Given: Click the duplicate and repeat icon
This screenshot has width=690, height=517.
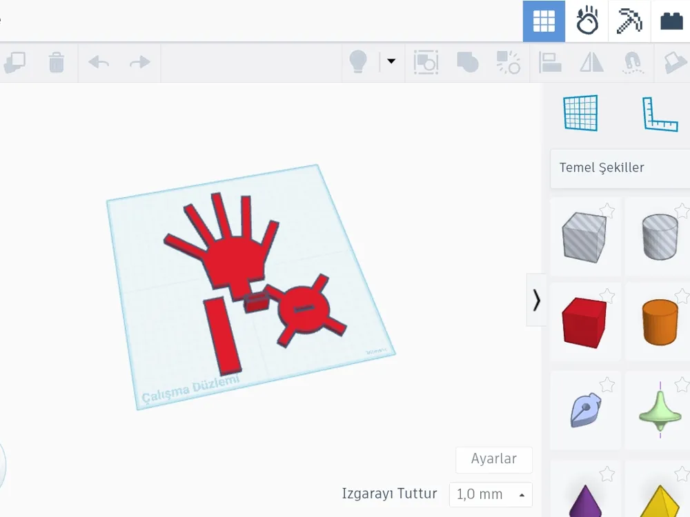Looking at the screenshot, I should point(15,62).
